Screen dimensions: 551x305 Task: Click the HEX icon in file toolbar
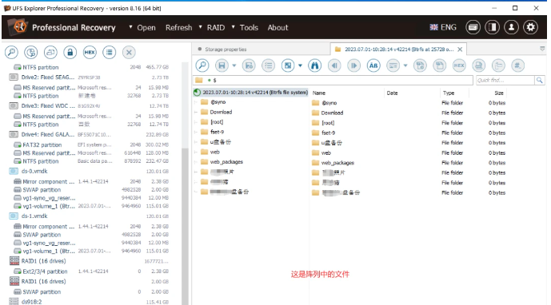[x=459, y=65]
